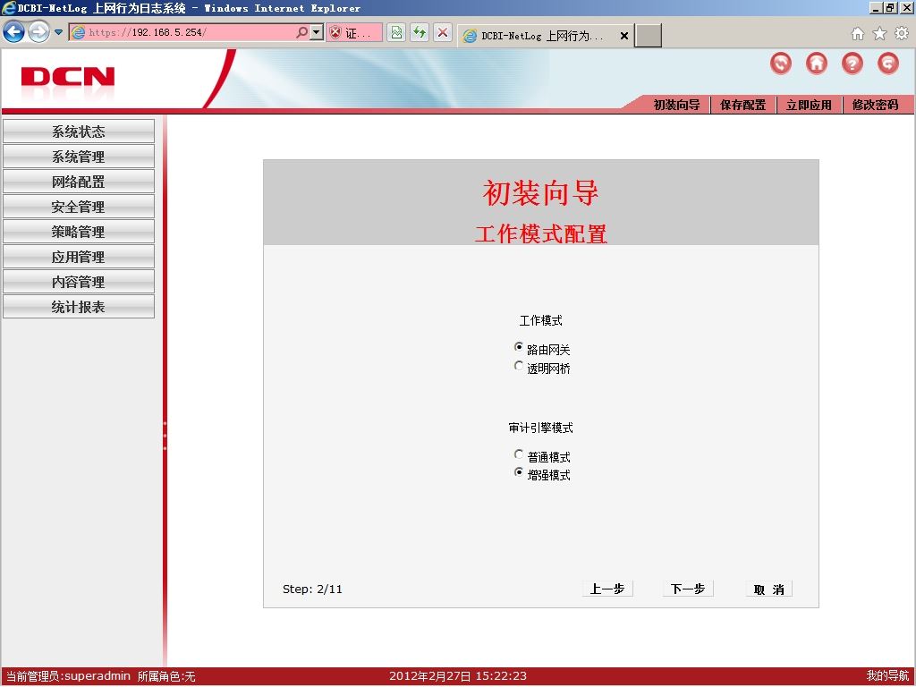Click 修改密码 in the top menu

tap(875, 105)
